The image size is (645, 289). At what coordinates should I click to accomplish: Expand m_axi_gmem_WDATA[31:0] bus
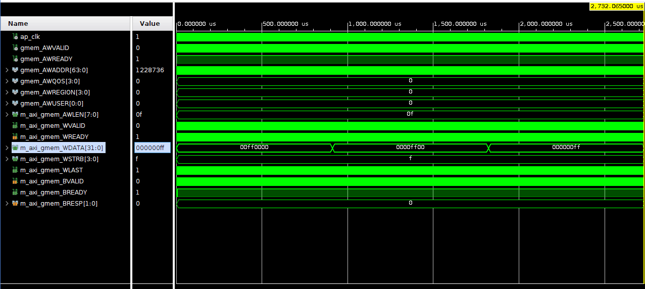pos(7,148)
